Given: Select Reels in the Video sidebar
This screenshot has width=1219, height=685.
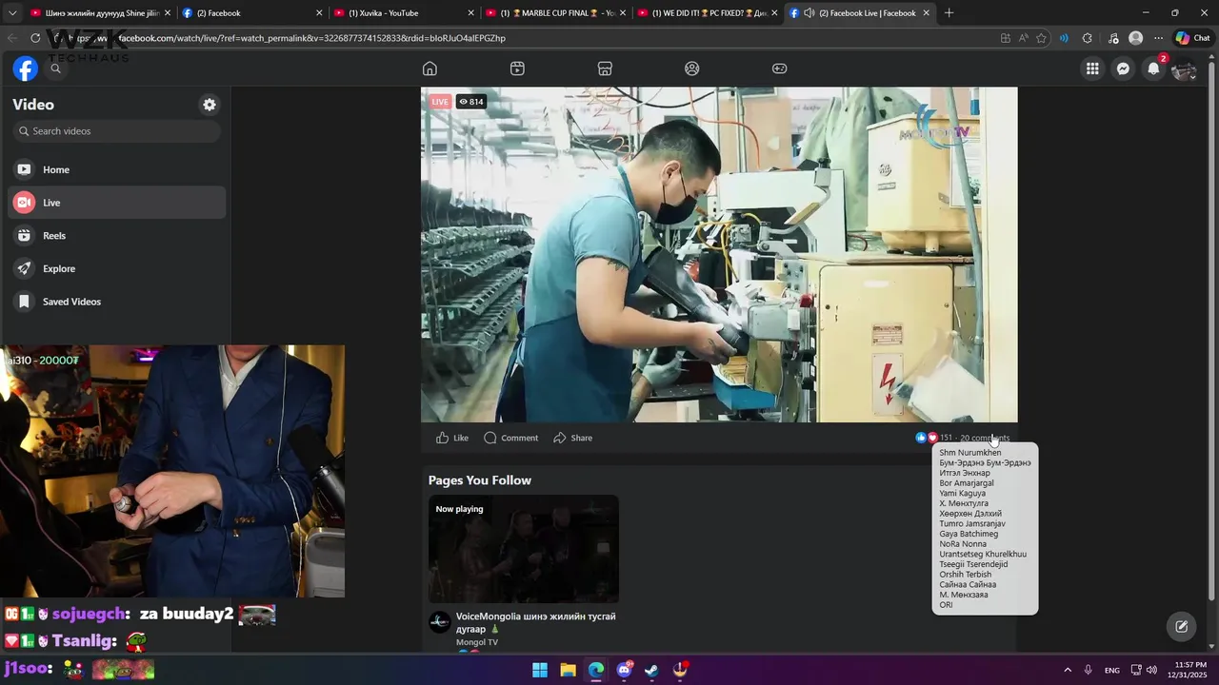Looking at the screenshot, I should (x=117, y=236).
